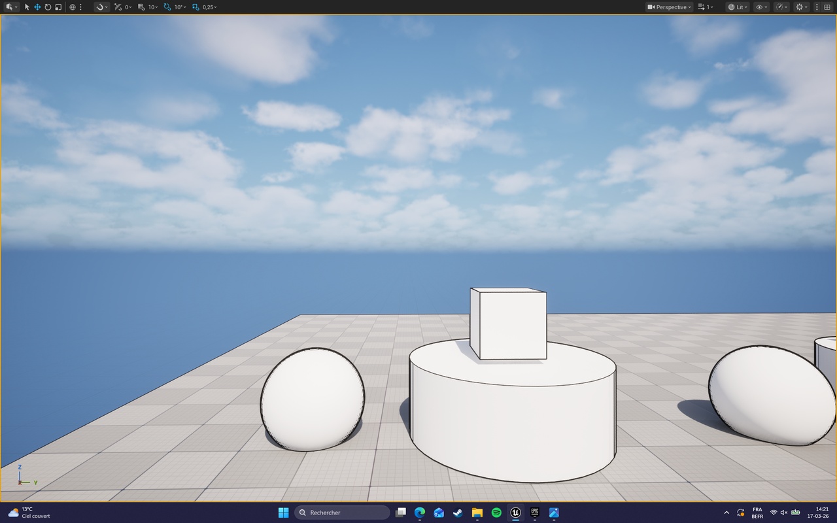Open viewport extra options three-dot menu
837x523 pixels.
click(x=816, y=7)
